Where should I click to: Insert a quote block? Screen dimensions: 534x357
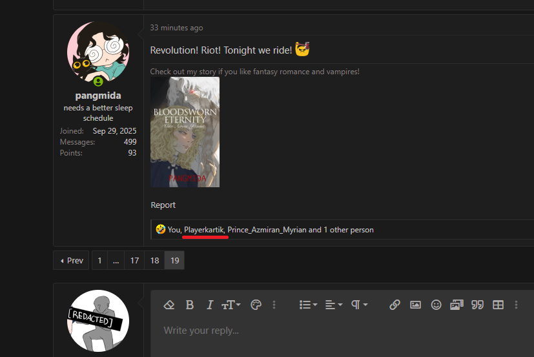(x=477, y=305)
